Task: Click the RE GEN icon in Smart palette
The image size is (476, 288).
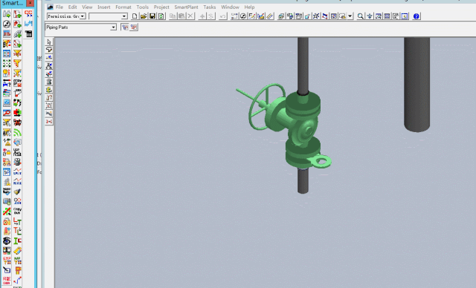Action: 7,280
